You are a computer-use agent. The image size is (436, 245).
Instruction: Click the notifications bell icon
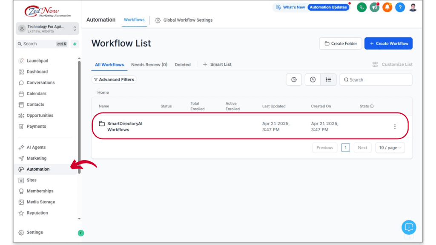pos(387,7)
